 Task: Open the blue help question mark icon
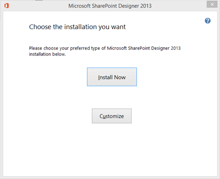208,21
